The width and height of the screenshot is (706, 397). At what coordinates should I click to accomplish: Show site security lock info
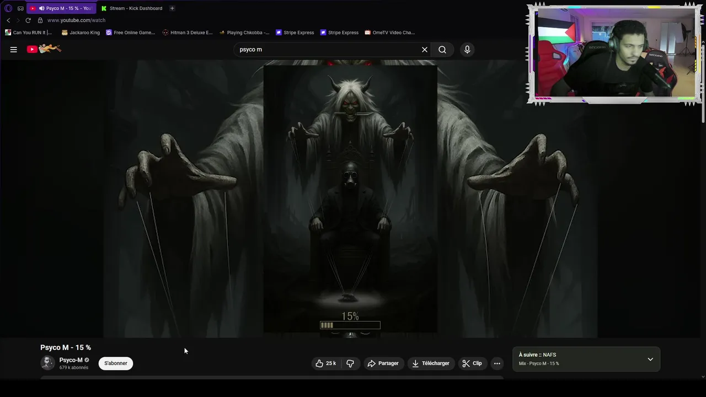click(x=40, y=20)
